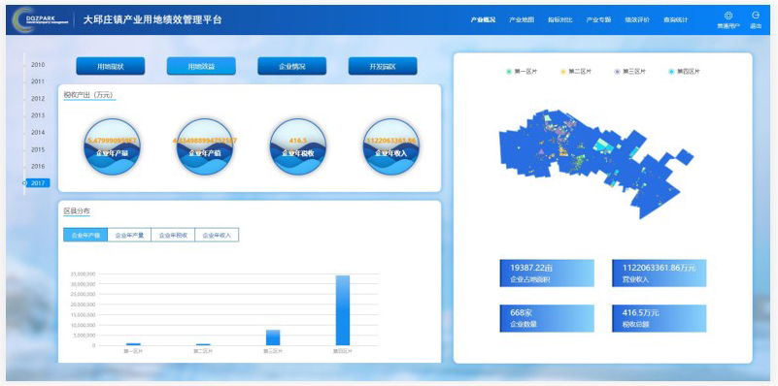Open 指标对比 in top navigation

pos(560,20)
